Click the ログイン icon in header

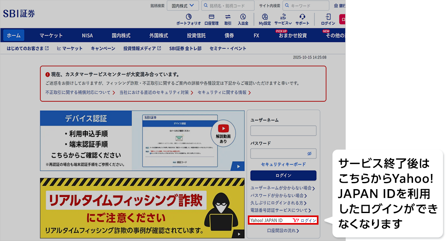click(328, 19)
